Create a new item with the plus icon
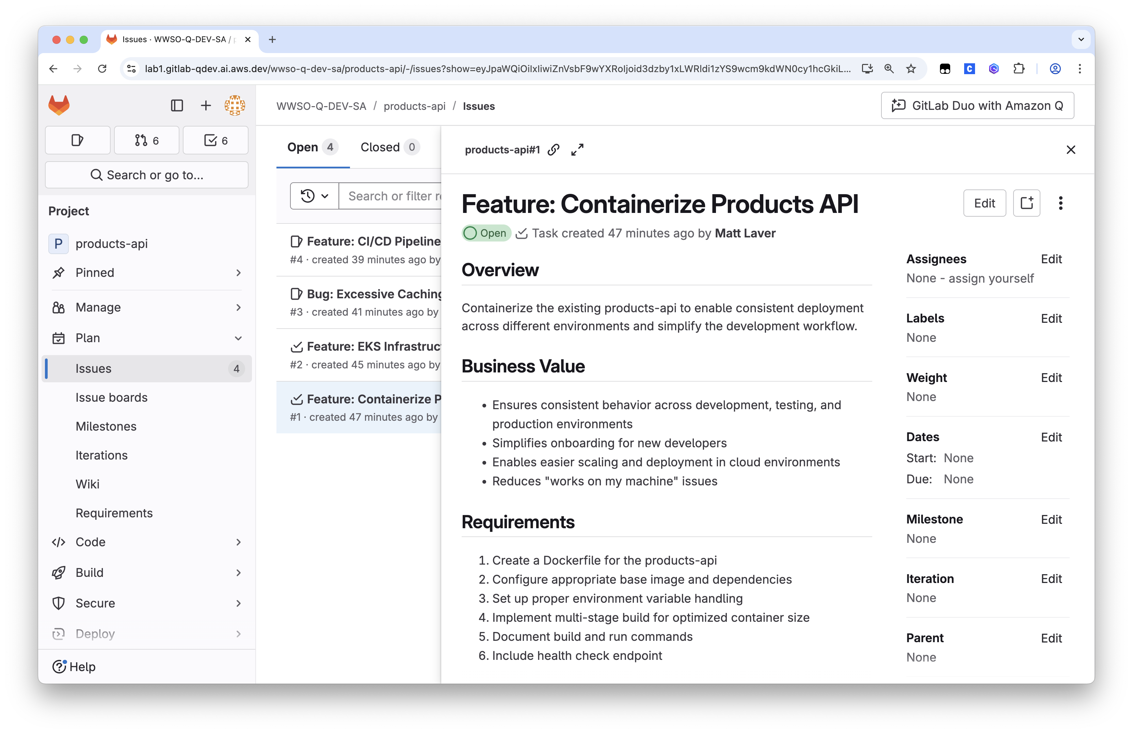This screenshot has width=1133, height=734. [206, 105]
